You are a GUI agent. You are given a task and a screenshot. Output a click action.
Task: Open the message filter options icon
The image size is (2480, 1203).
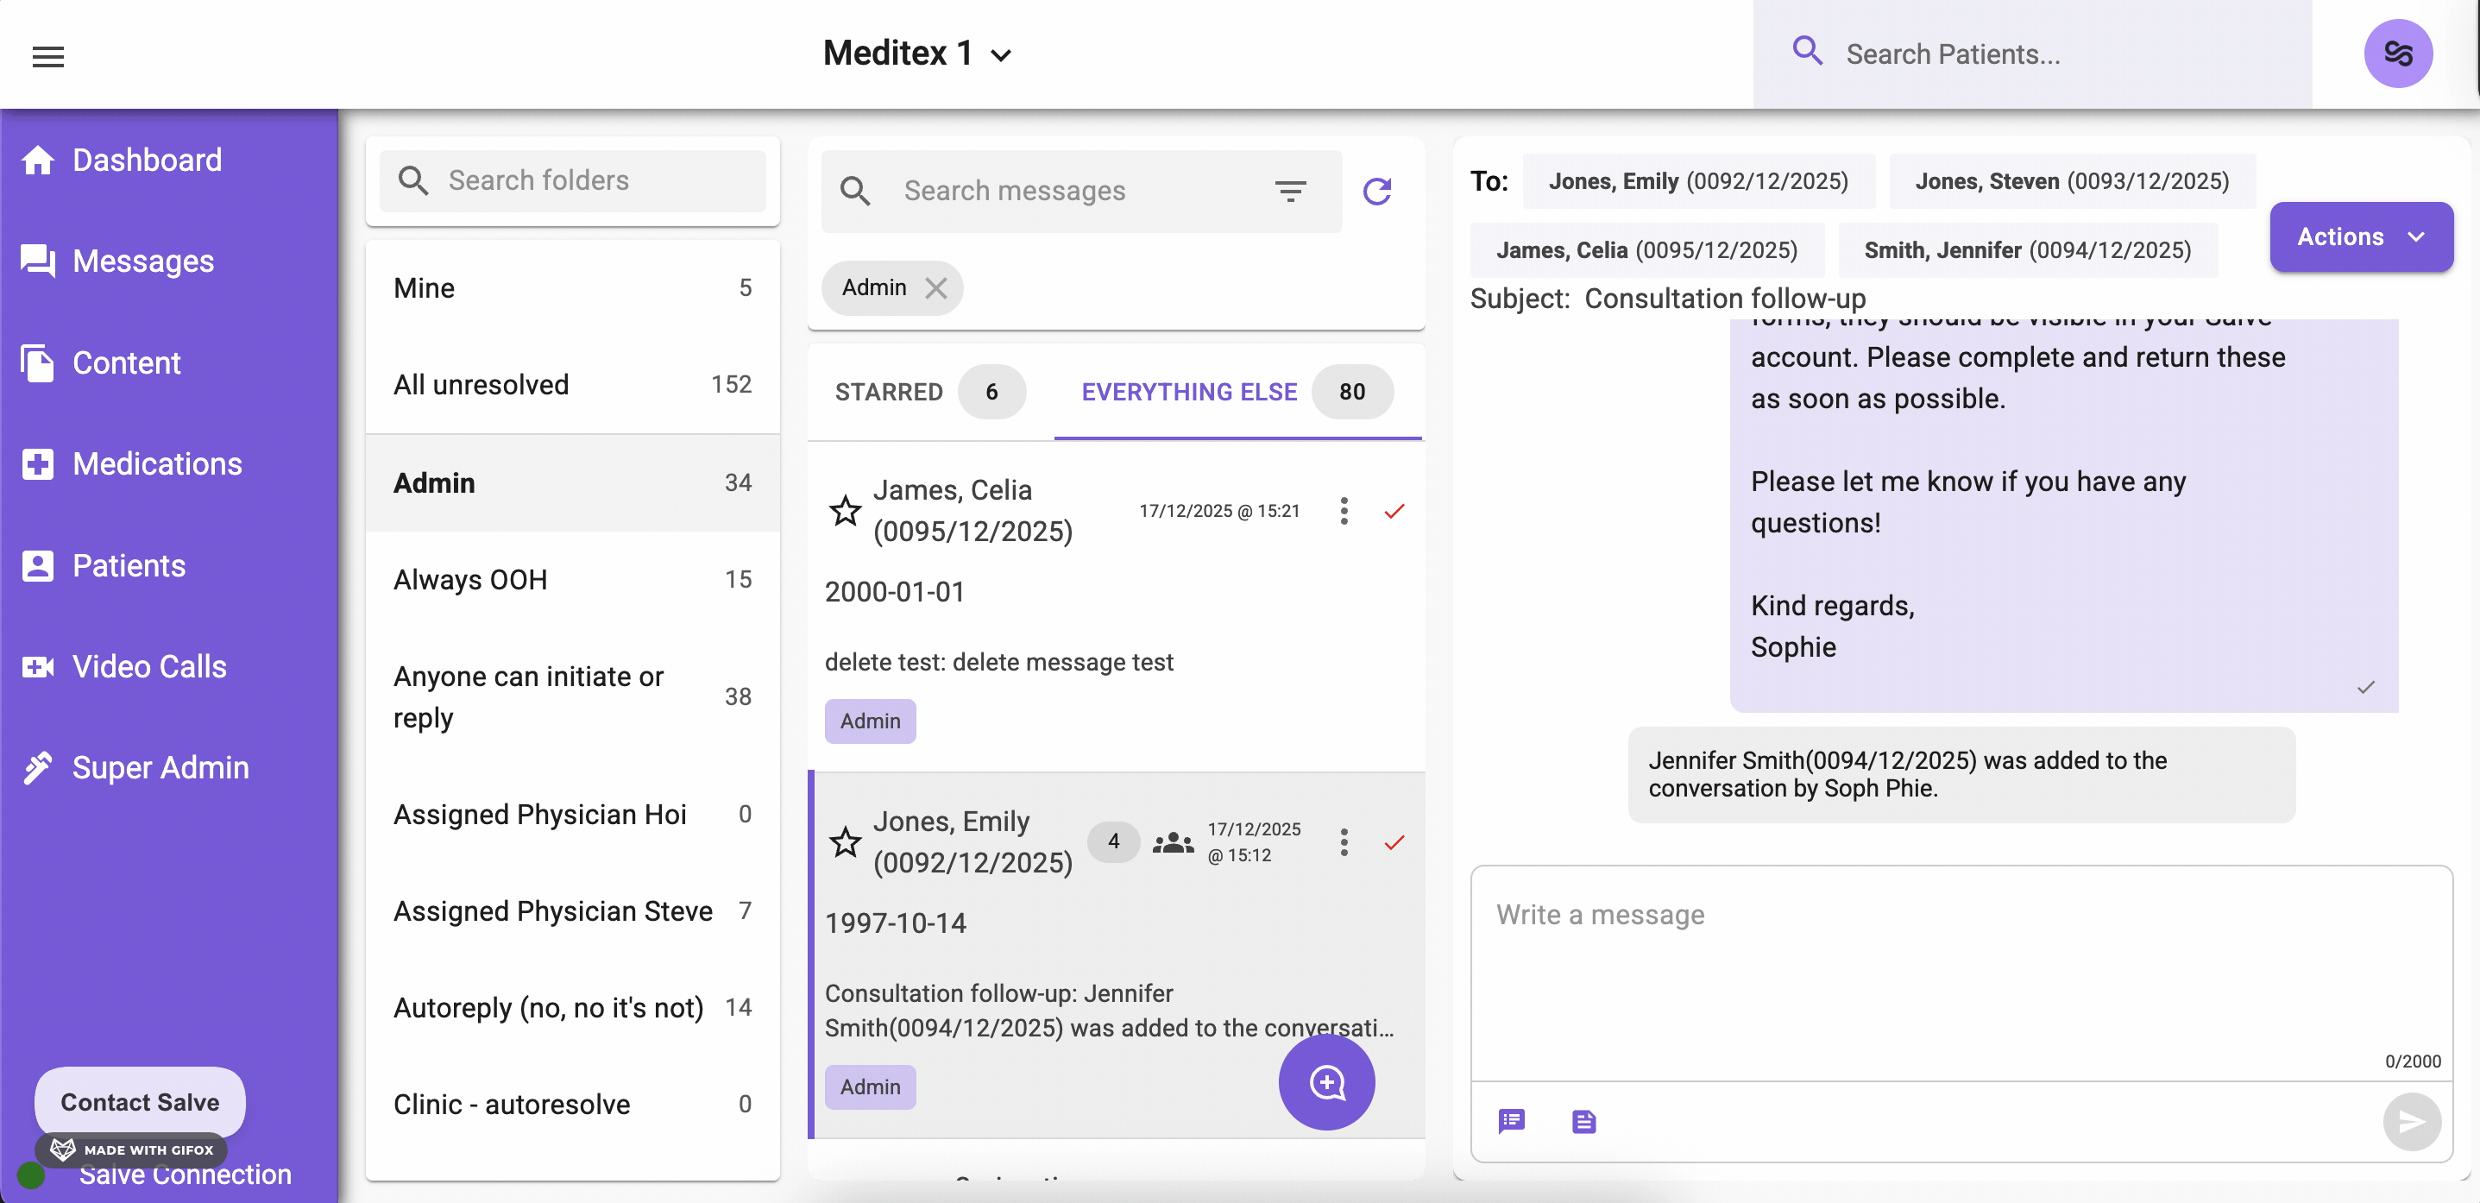[x=1290, y=191]
